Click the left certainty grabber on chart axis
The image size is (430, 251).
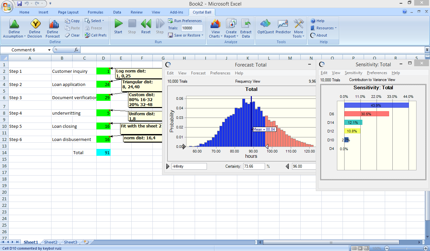coord(184,147)
